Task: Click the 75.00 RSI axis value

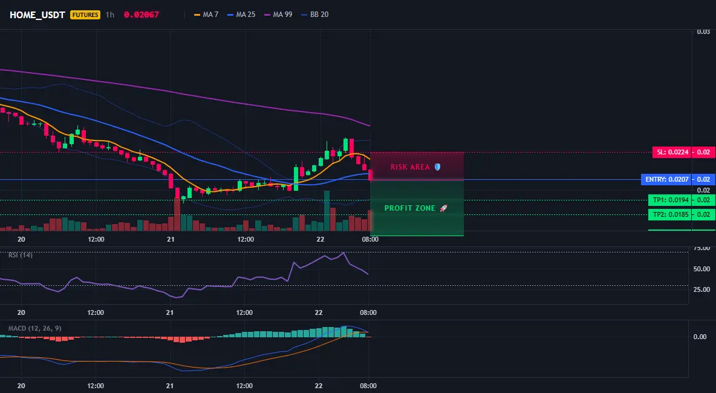Action: coord(701,248)
